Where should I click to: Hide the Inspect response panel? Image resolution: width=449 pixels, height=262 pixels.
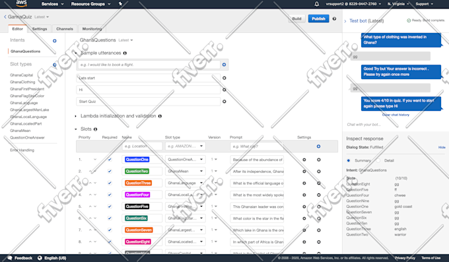[x=442, y=147]
